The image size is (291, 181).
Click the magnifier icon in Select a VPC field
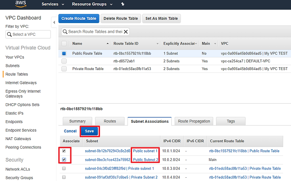tap(9, 34)
